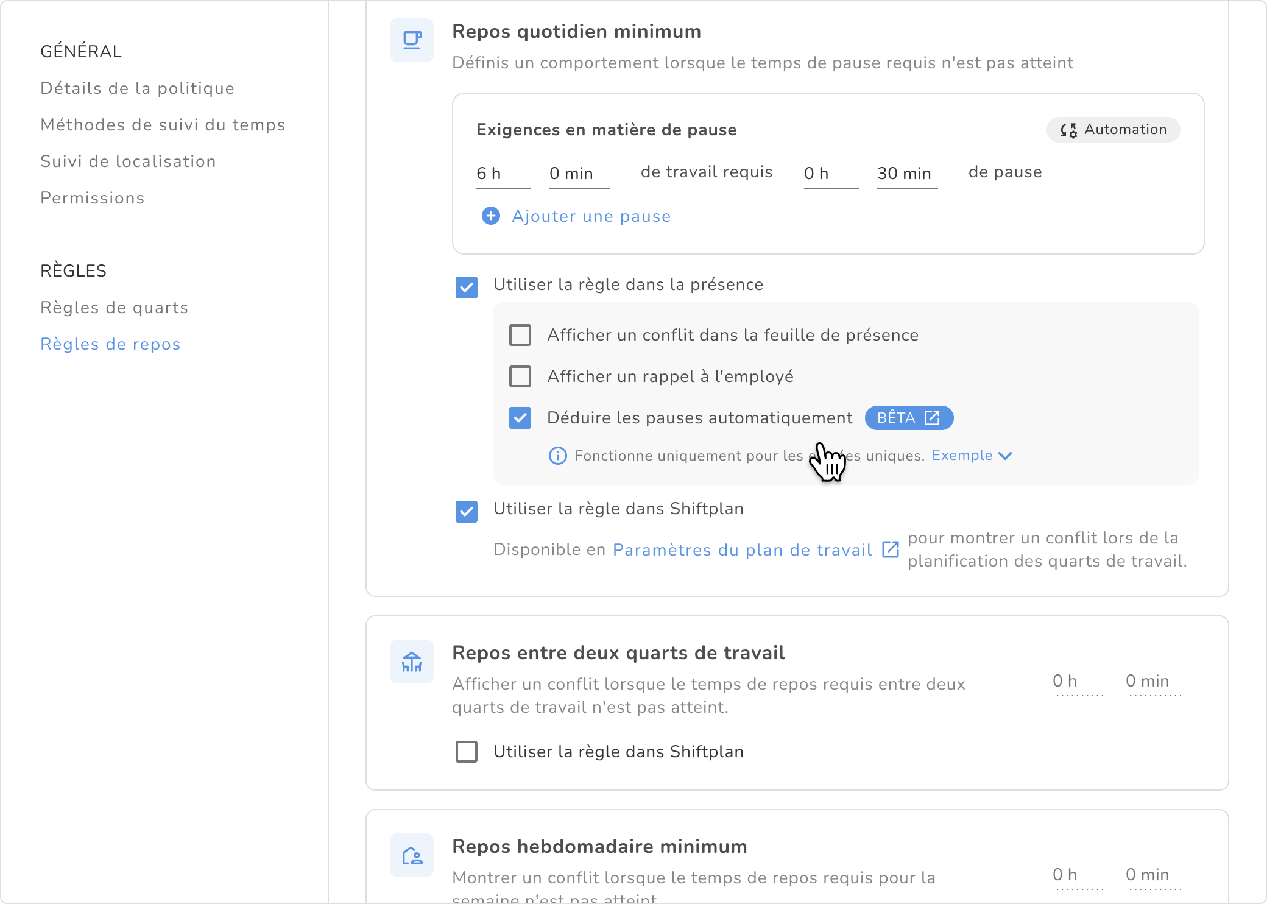
Task: Click Ajouter une pause link
Action: pyautogui.click(x=591, y=216)
